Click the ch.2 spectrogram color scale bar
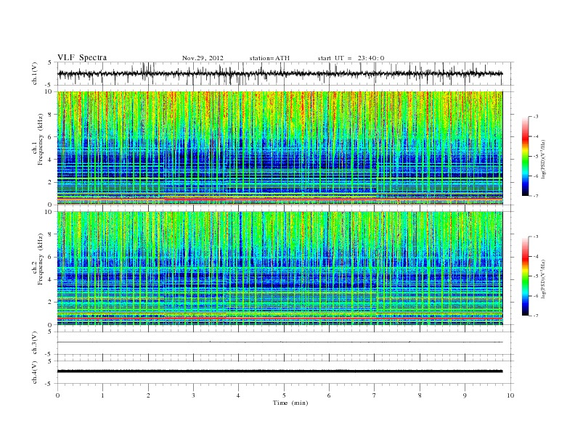 (x=525, y=276)
